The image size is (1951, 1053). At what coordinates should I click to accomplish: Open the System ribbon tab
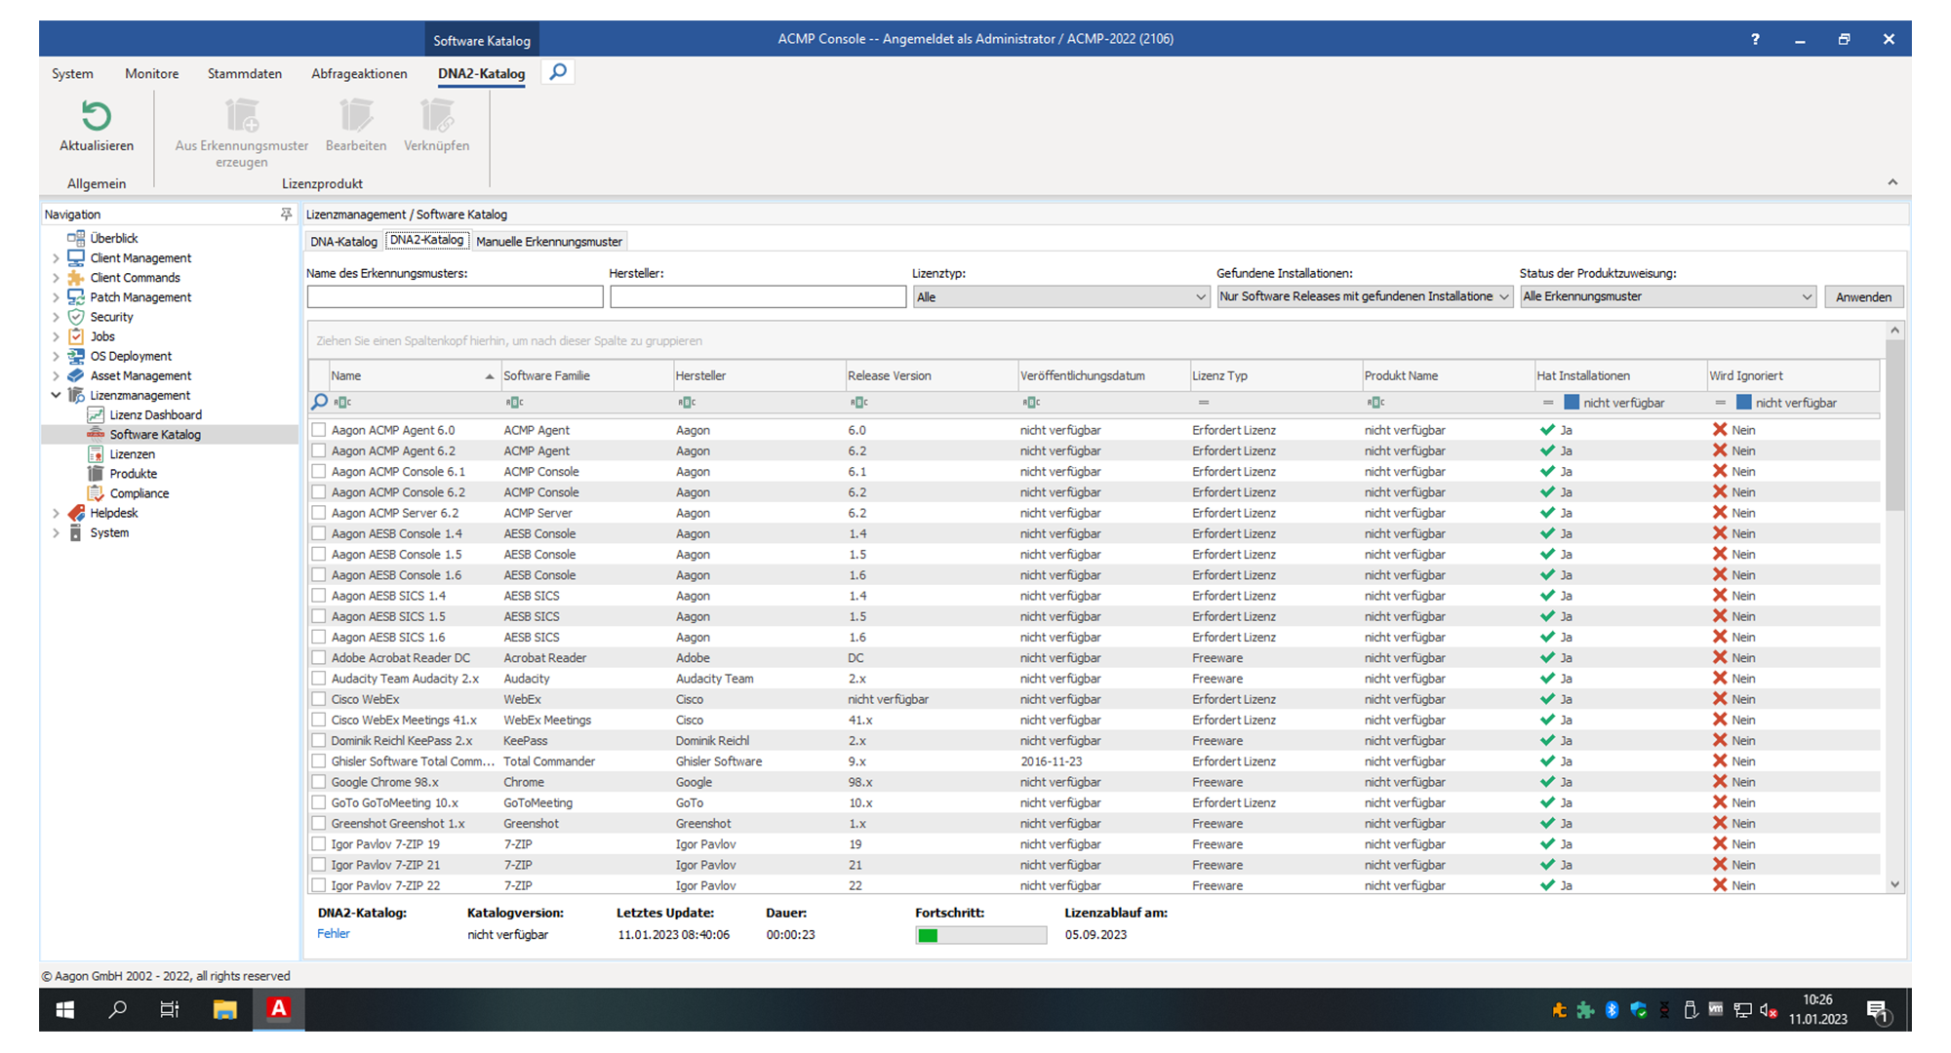point(72,73)
